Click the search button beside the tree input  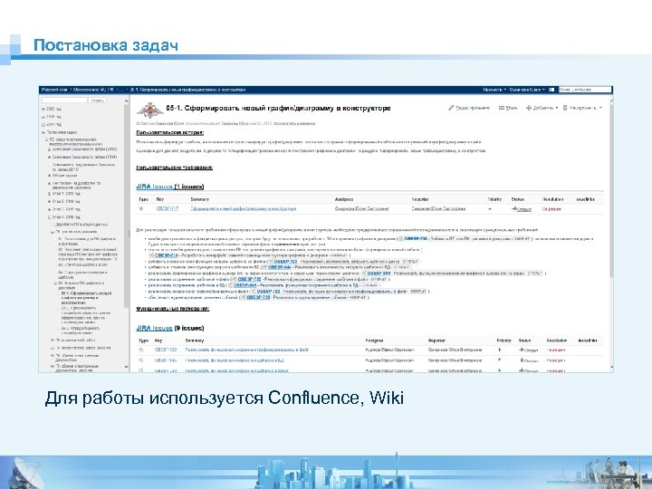(x=97, y=101)
